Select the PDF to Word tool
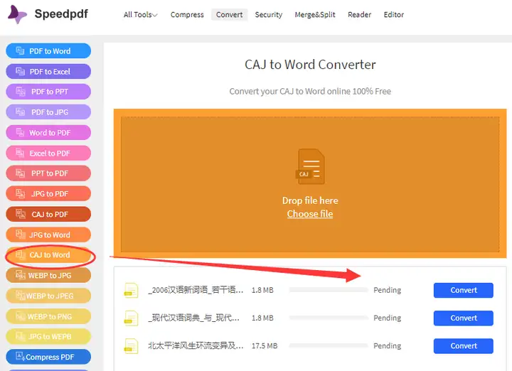The image size is (512, 371). [48, 51]
